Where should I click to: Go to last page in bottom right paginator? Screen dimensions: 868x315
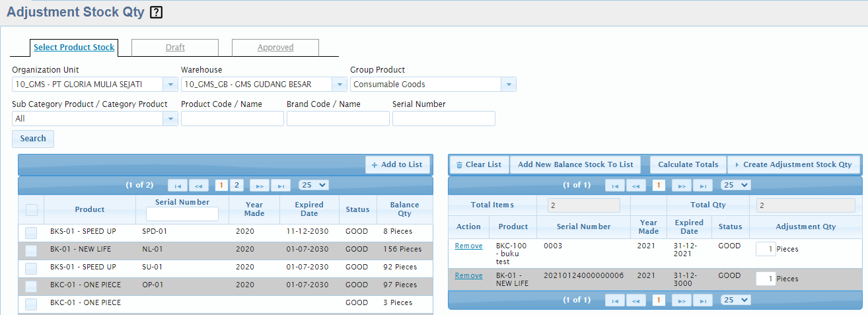point(702,300)
